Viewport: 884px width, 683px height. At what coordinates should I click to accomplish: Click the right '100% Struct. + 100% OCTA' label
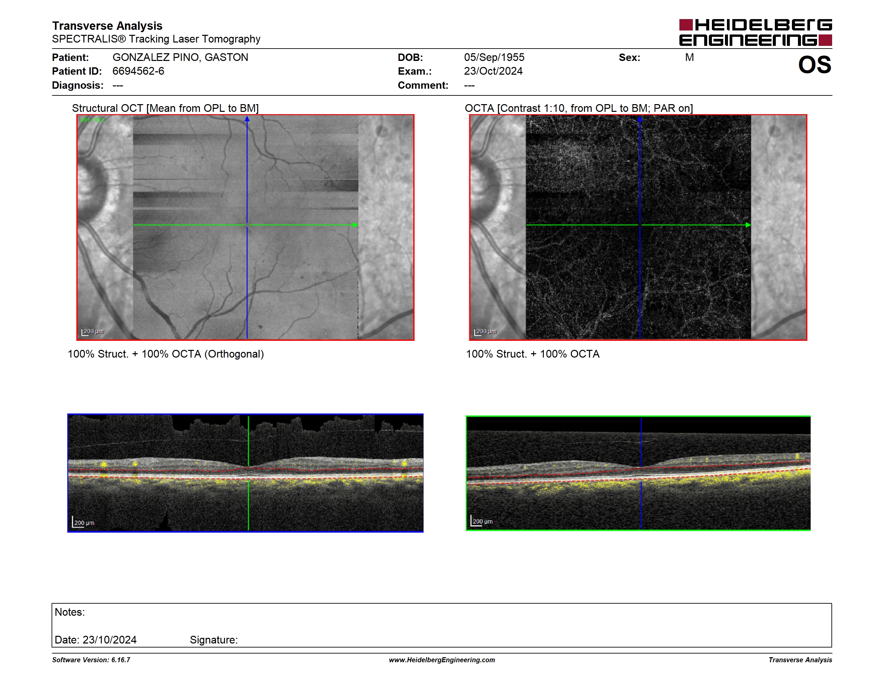[x=533, y=354]
